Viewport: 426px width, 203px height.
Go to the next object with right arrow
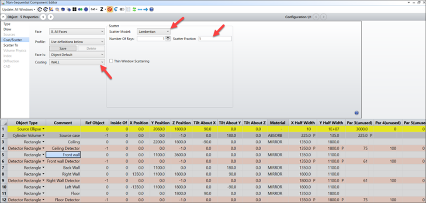[x=51, y=17]
